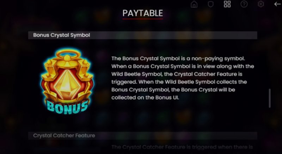Open the settings gear icon

coord(261,4)
